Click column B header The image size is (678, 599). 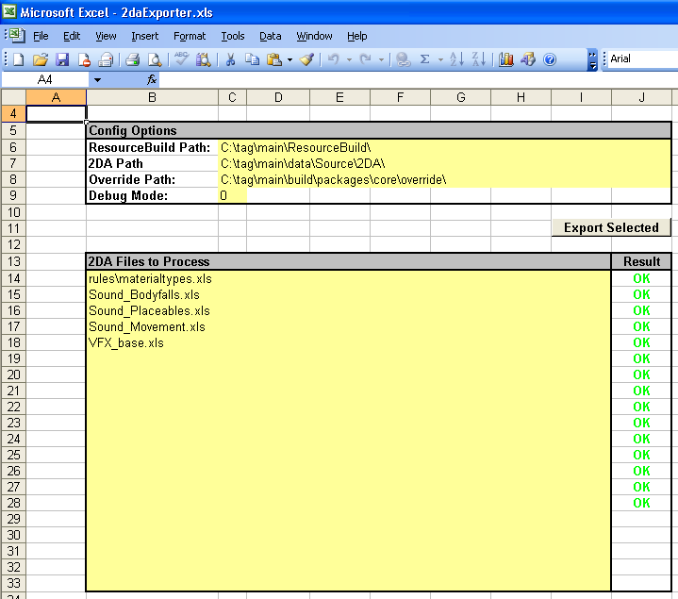[152, 97]
